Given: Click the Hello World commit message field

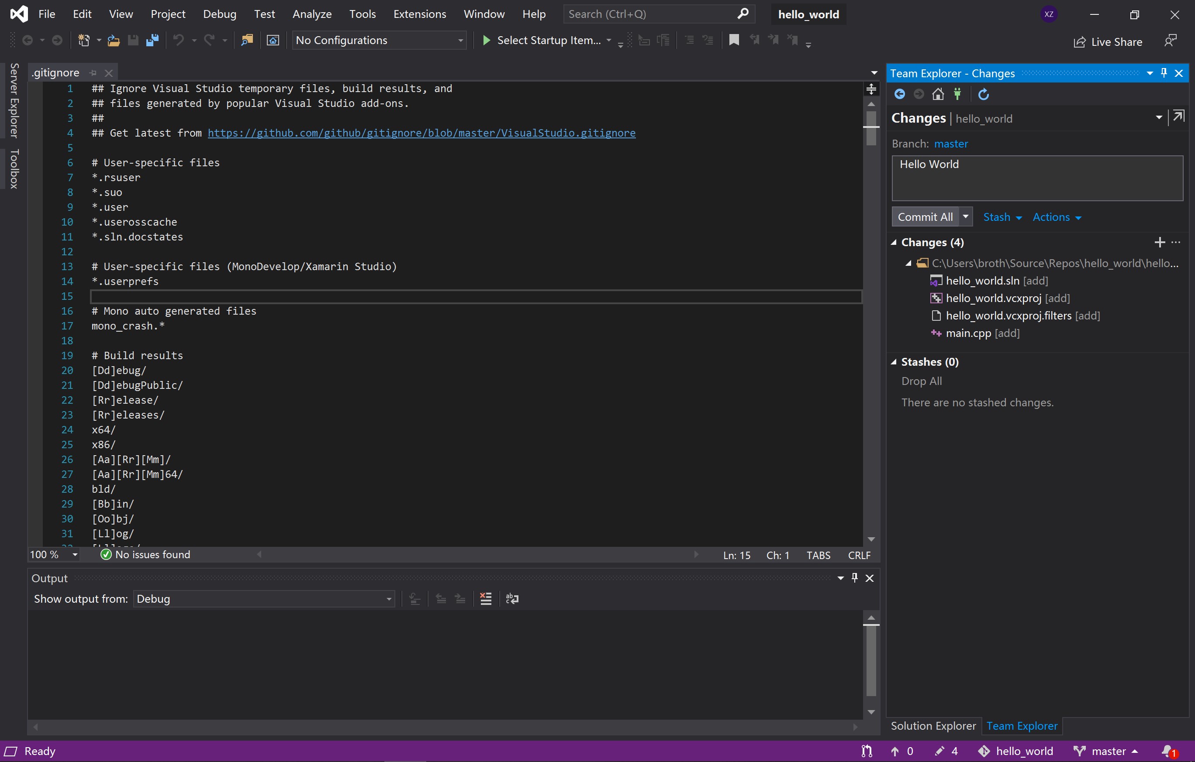Looking at the screenshot, I should pyautogui.click(x=1037, y=178).
